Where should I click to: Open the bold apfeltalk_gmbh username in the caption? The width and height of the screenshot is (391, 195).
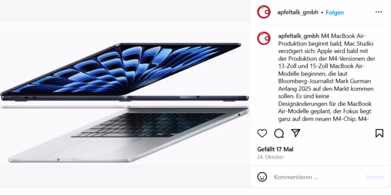pyautogui.click(x=298, y=36)
